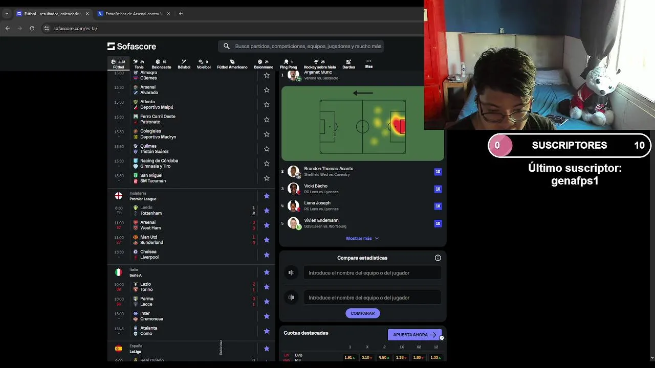Expand the Más sports menu

368,64
